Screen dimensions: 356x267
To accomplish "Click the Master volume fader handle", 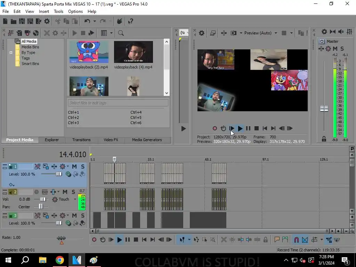I will tap(324, 109).
